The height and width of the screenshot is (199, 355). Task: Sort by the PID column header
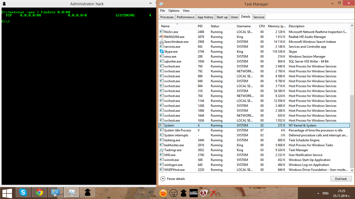coord(202,26)
